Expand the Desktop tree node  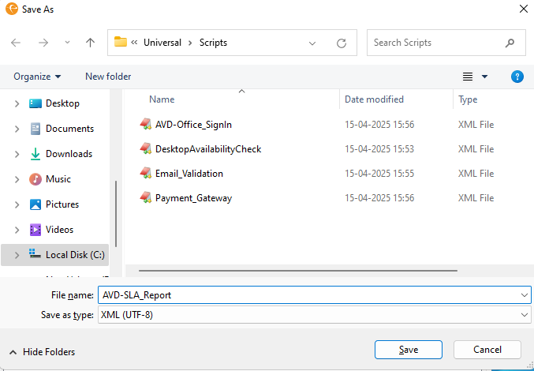click(17, 103)
